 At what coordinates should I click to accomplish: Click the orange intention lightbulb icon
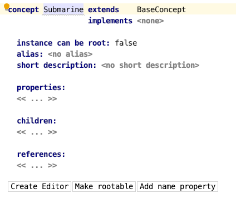[7, 6]
